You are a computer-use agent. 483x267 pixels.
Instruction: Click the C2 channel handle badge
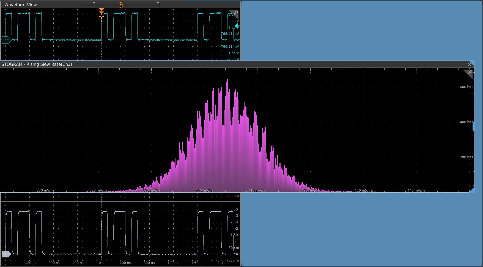click(x=6, y=40)
